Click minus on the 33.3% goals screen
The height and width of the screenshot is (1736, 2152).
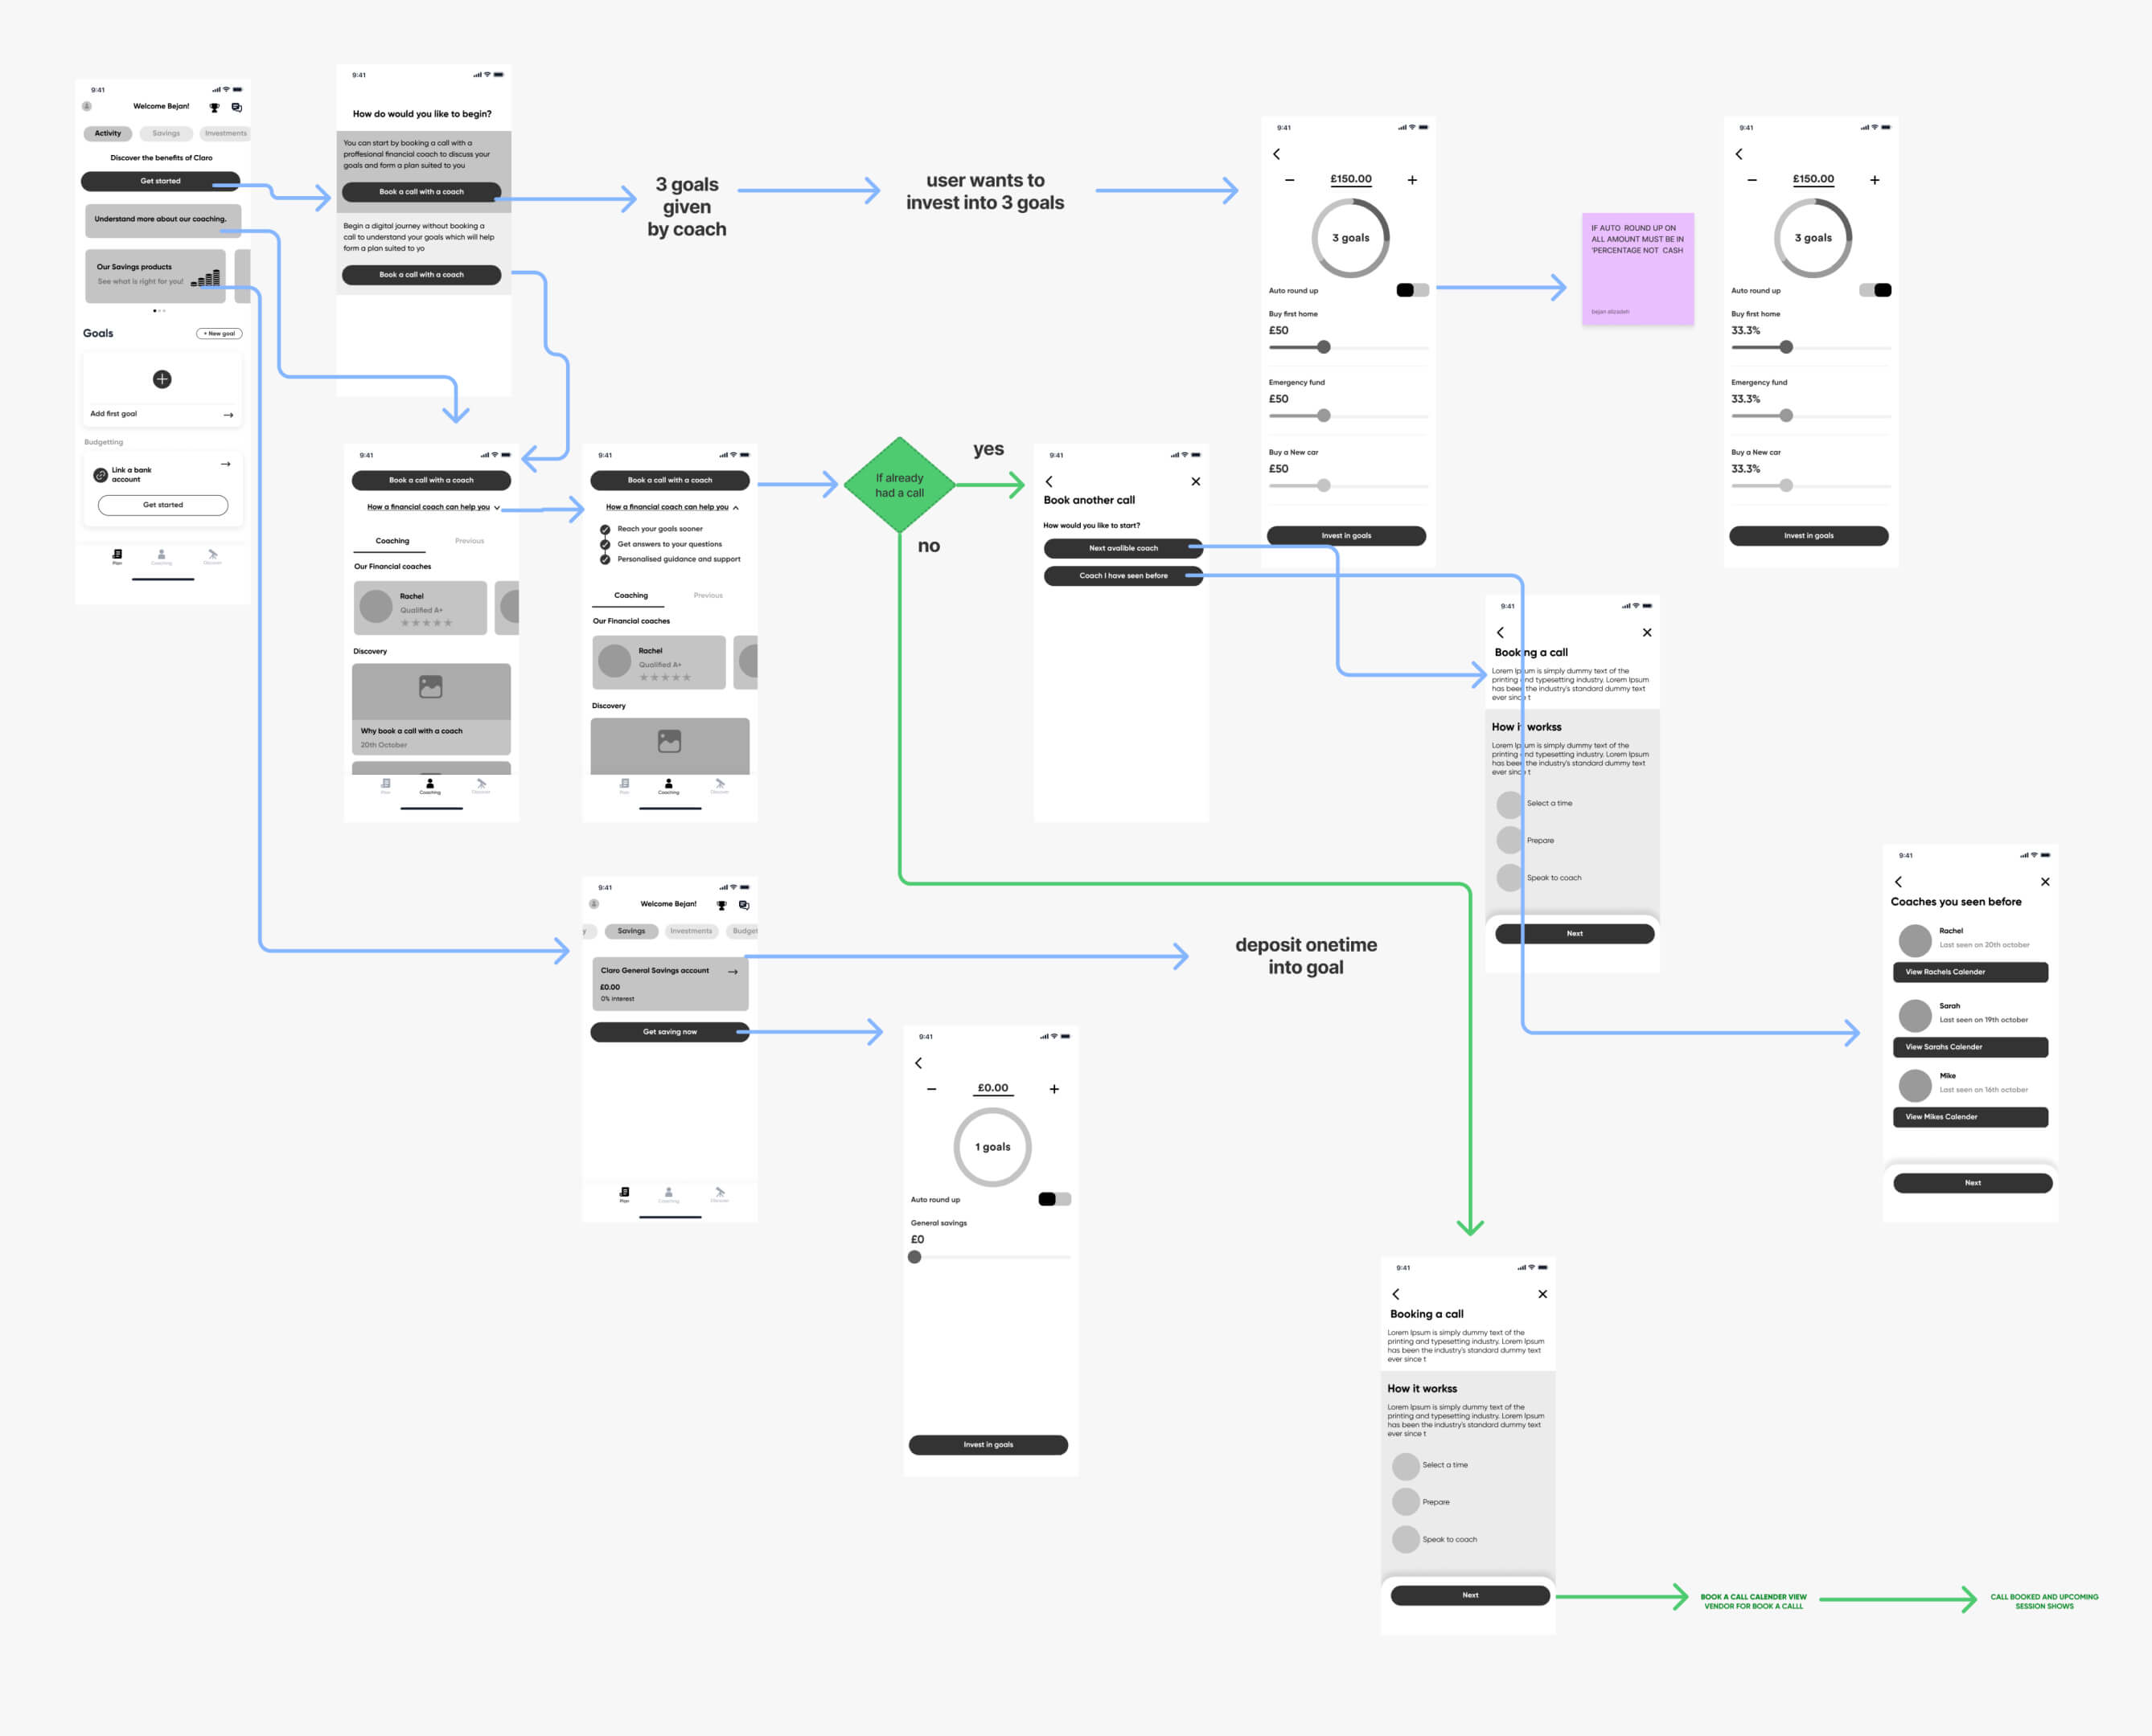(x=1752, y=180)
